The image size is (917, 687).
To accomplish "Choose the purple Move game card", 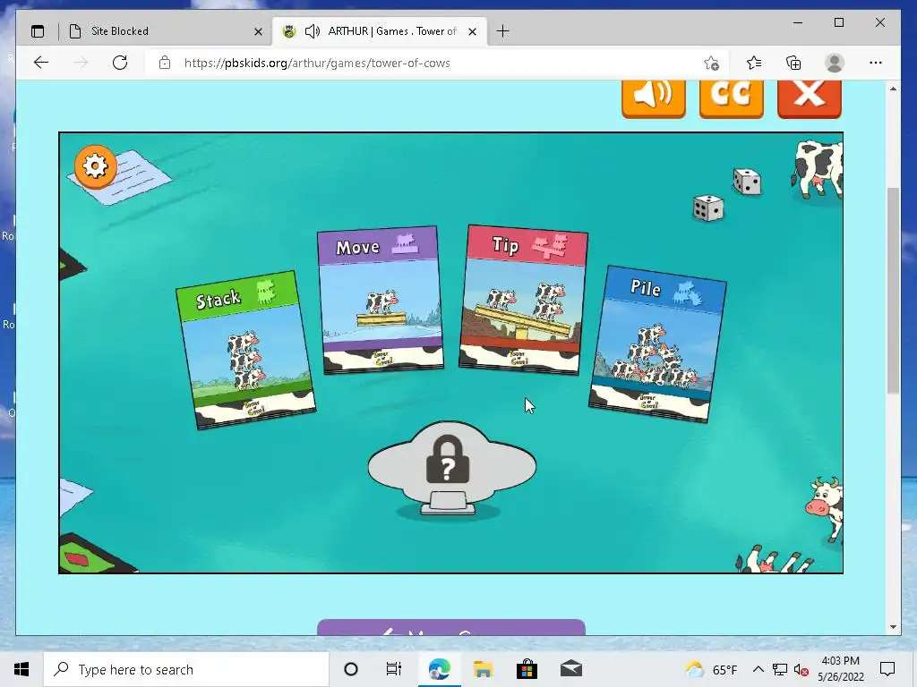I will 381,300.
